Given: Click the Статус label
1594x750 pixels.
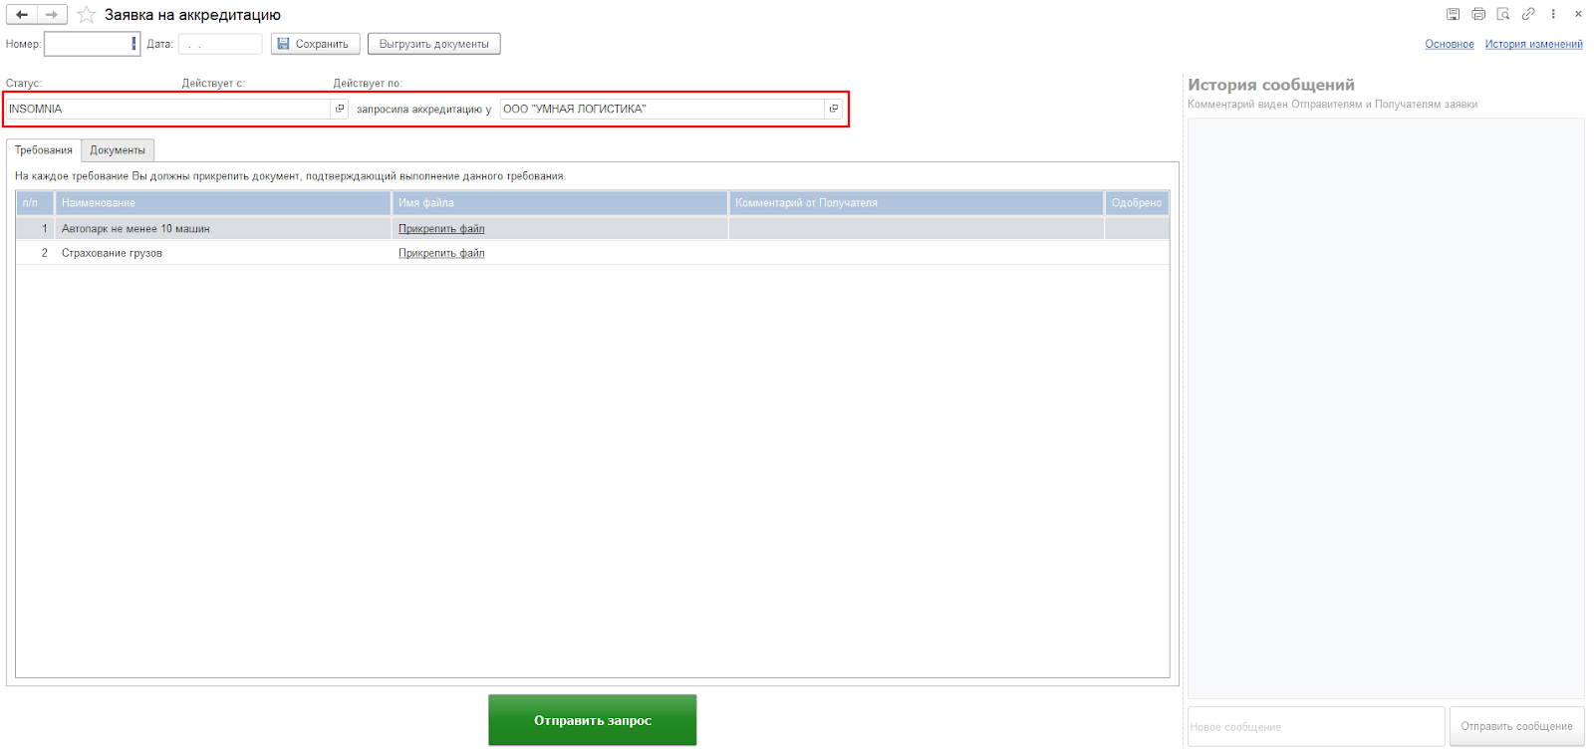Looking at the screenshot, I should (x=24, y=84).
